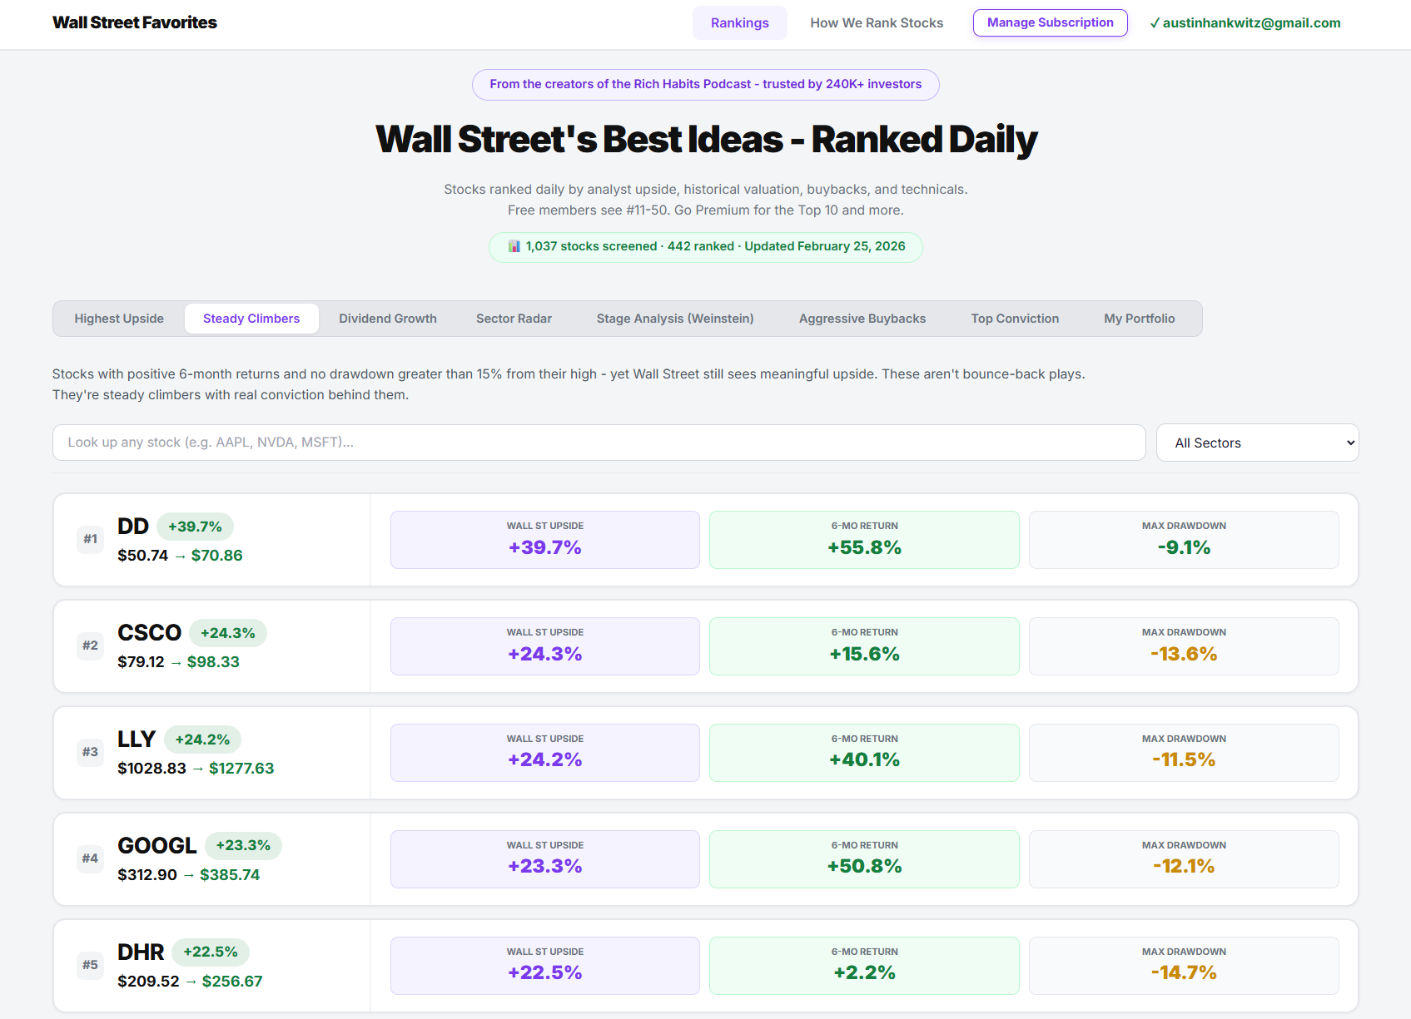This screenshot has width=1411, height=1019.
Task: View the Stage Analysis (Weinstein) tab
Action: point(675,319)
